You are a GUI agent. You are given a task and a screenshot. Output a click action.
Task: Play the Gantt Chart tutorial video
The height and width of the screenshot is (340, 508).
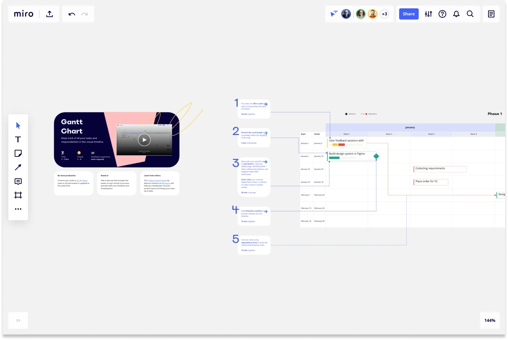pyautogui.click(x=144, y=140)
